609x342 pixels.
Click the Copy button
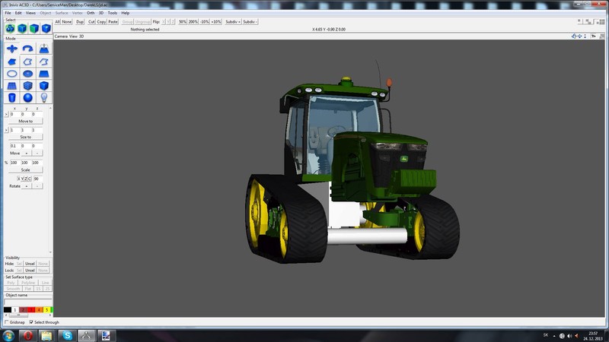tap(101, 22)
